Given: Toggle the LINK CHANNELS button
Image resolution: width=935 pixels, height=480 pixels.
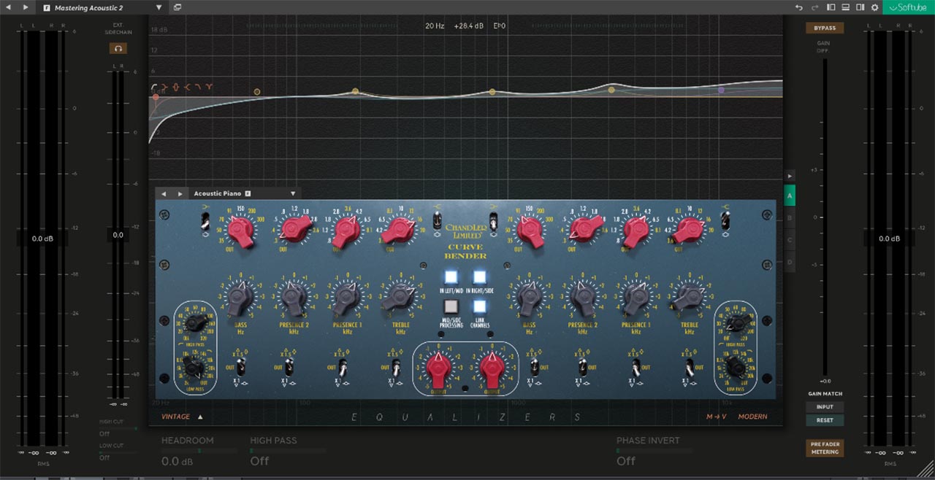Looking at the screenshot, I should (479, 307).
